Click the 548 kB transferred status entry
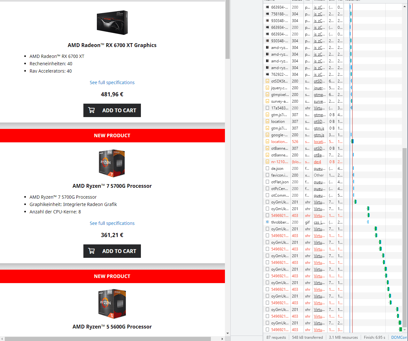The height and width of the screenshot is (341, 408). point(307,337)
